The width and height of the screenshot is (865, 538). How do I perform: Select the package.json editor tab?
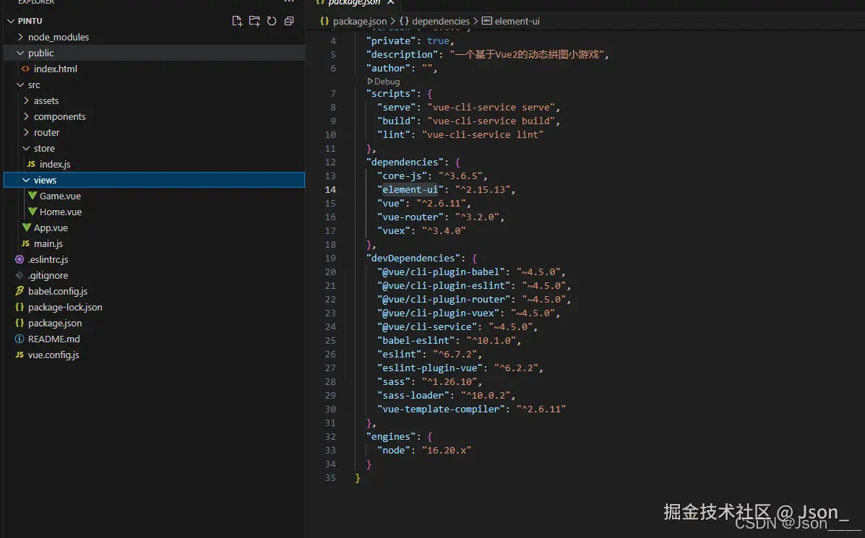(354, 3)
